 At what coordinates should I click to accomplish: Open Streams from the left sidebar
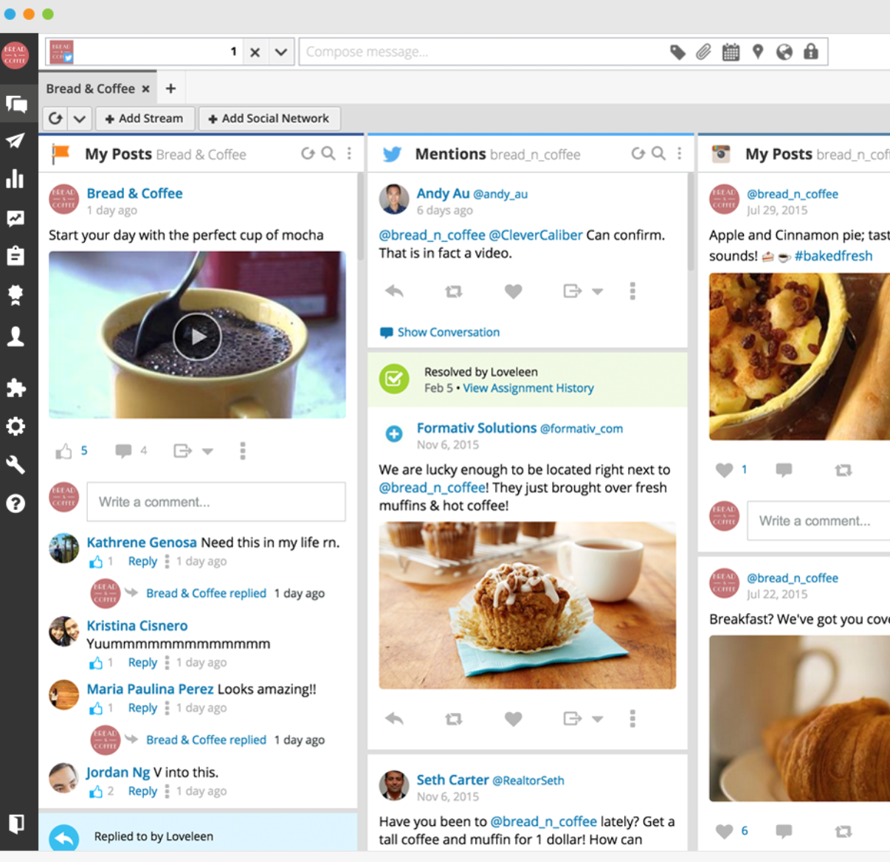pos(16,105)
